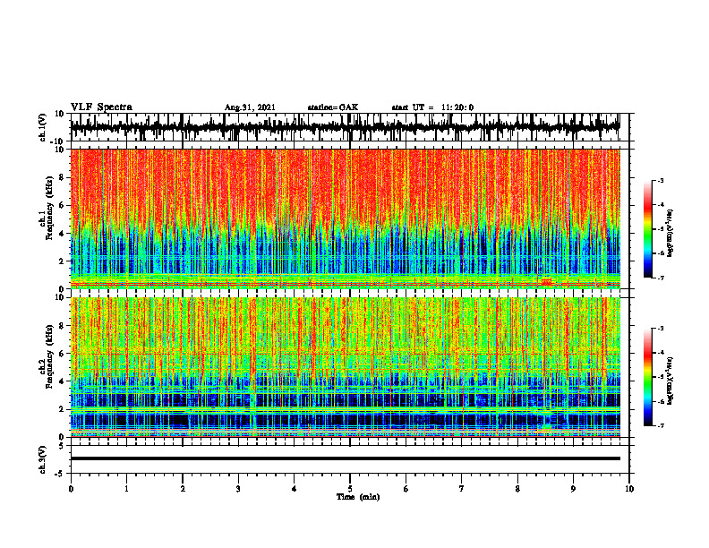Click tick label "3" on the time axis

tap(238, 489)
